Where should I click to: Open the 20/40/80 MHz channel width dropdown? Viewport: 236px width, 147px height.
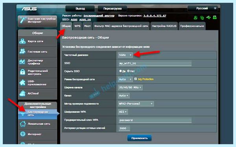[130, 87]
